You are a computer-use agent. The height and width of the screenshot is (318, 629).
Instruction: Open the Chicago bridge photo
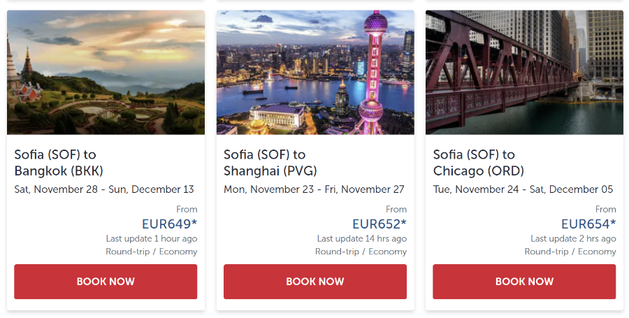(x=524, y=72)
